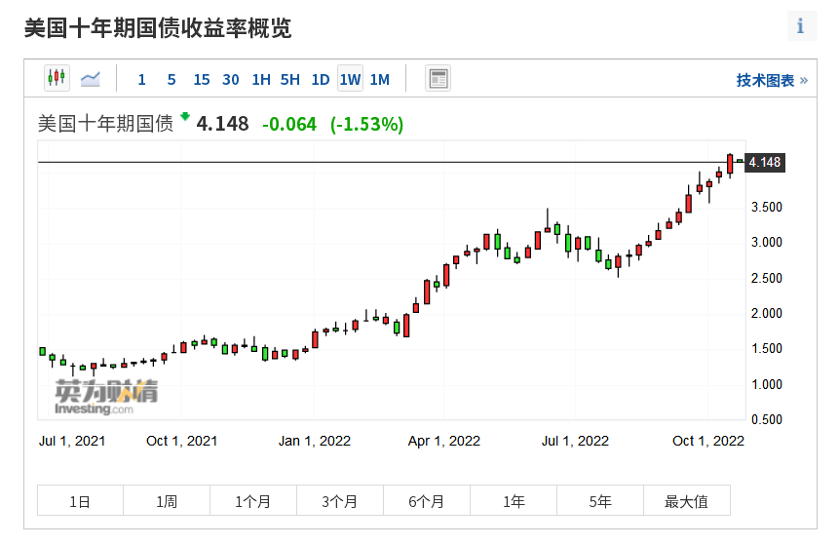This screenshot has height=546, width=839.
Task: Select the 1M interval
Action: coord(380,80)
